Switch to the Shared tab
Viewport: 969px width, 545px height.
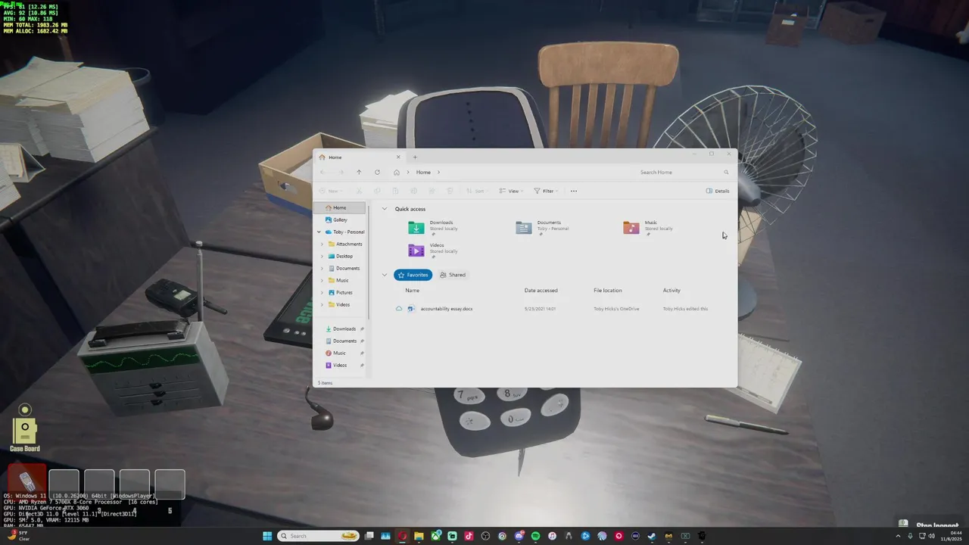(453, 275)
